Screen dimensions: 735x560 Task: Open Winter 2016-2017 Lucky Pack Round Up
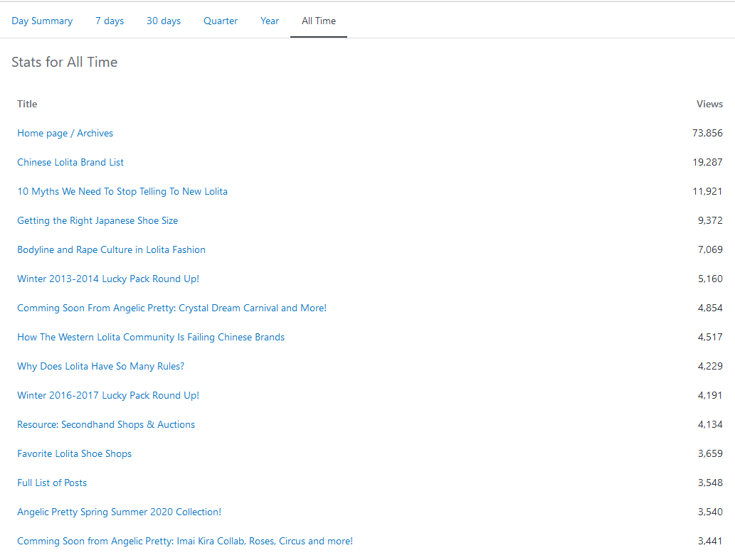108,395
